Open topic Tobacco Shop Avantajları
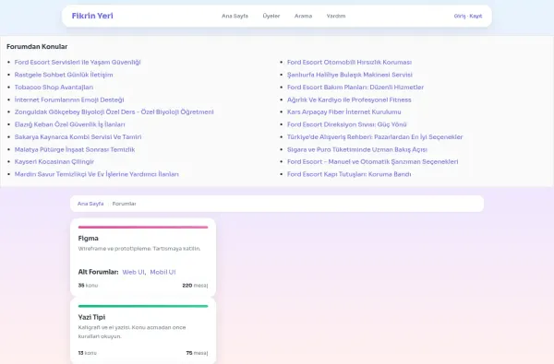Image resolution: width=554 pixels, height=364 pixels. click(x=54, y=88)
